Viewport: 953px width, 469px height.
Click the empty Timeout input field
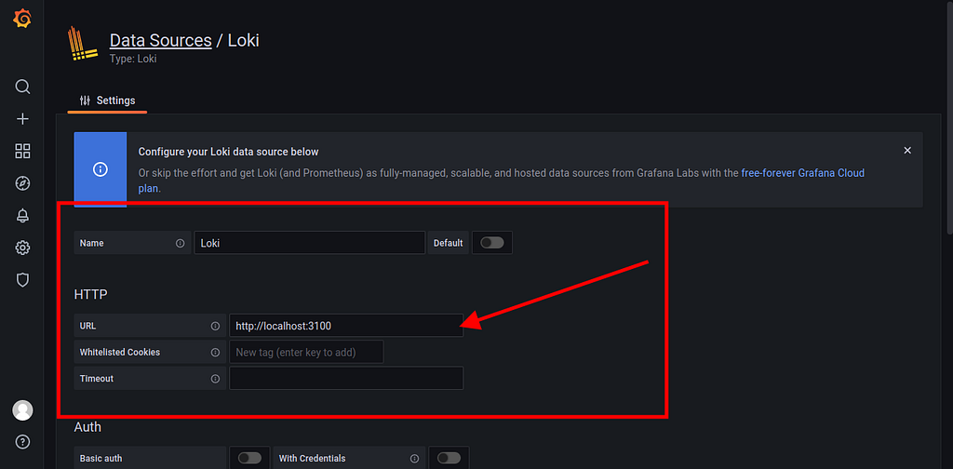tap(346, 379)
